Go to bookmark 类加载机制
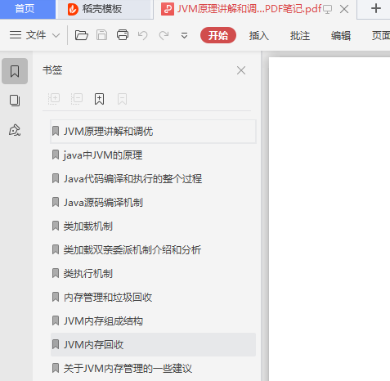The image size is (390, 381). (153, 226)
